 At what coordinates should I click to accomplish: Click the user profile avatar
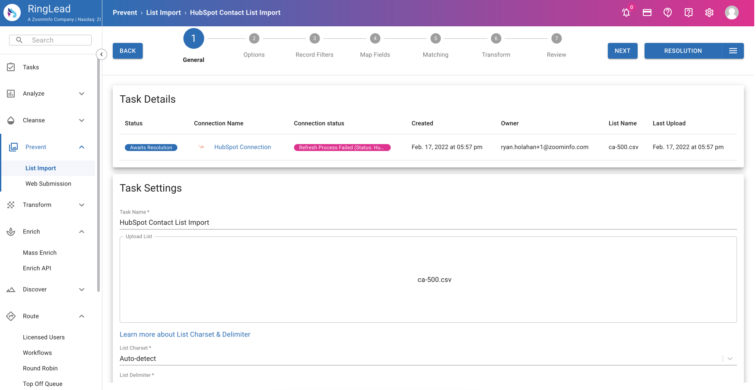pyautogui.click(x=731, y=13)
